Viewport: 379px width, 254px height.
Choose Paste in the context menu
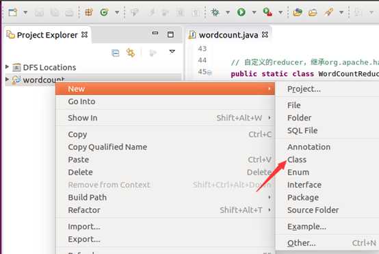coord(165,160)
